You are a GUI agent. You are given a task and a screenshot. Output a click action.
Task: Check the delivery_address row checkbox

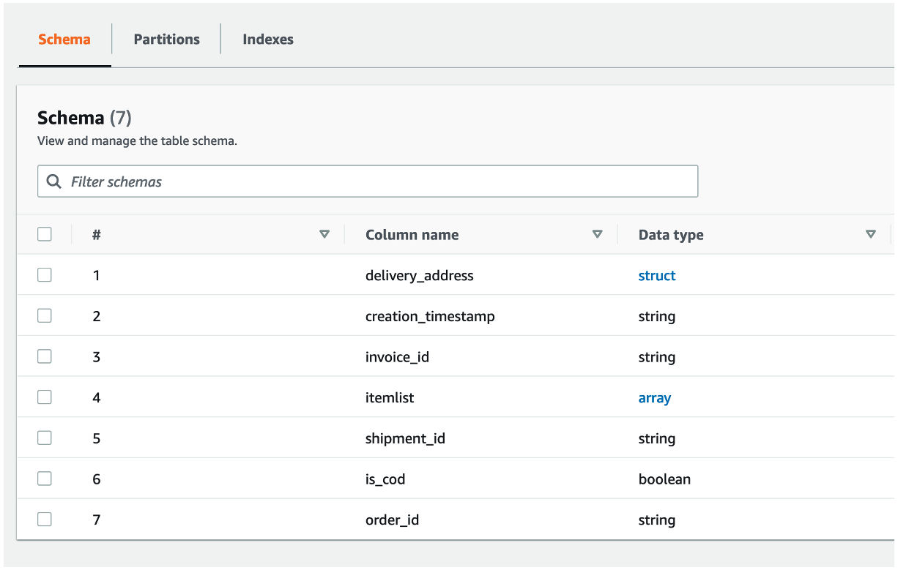pos(45,275)
